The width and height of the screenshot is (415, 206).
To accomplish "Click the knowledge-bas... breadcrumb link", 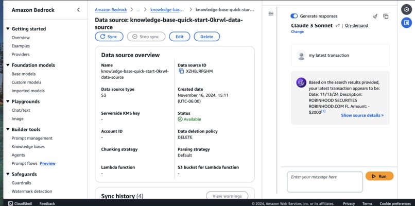I will pyautogui.click(x=167, y=10).
